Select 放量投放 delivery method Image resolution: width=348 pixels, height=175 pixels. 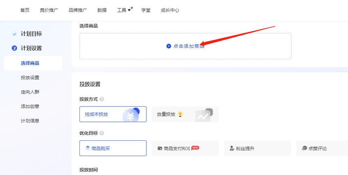185,114
